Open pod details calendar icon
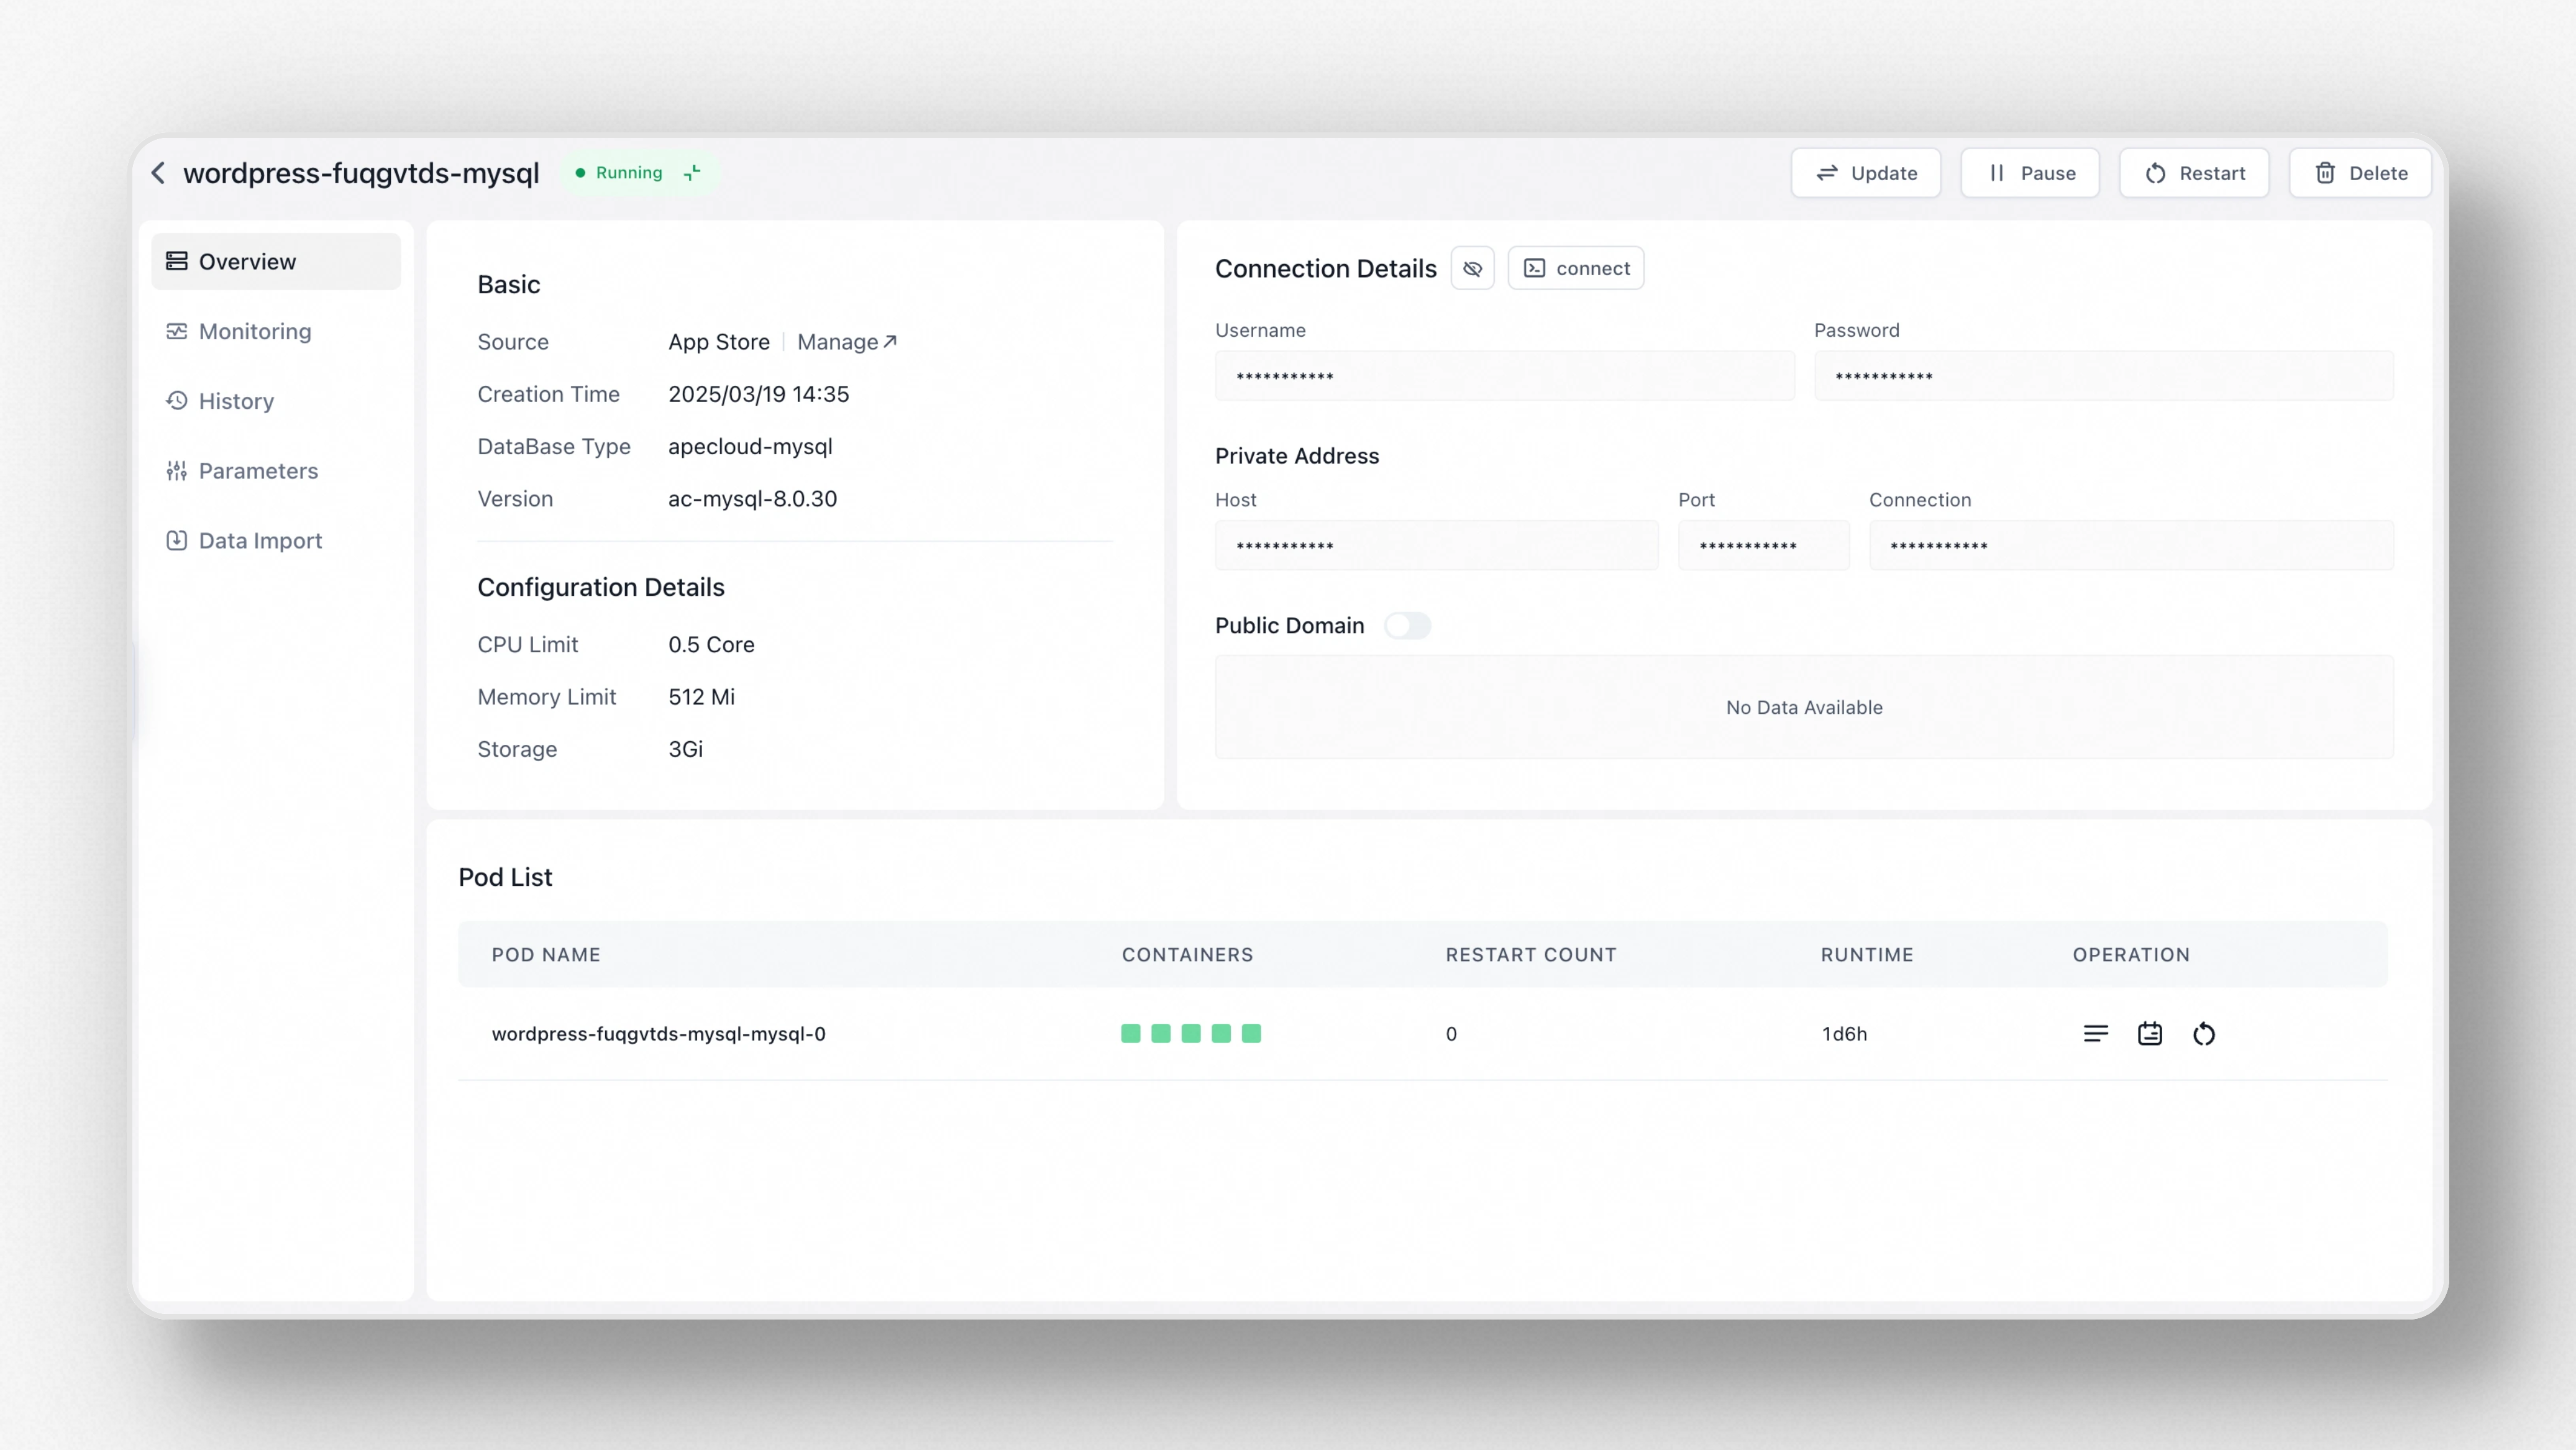 2149,1033
